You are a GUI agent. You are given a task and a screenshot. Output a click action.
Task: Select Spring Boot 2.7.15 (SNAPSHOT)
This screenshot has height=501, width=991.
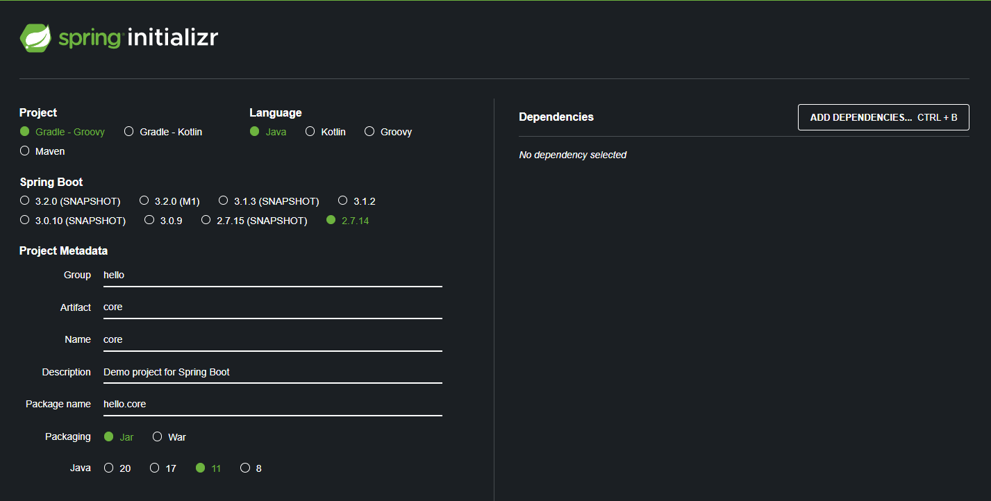[x=254, y=221]
